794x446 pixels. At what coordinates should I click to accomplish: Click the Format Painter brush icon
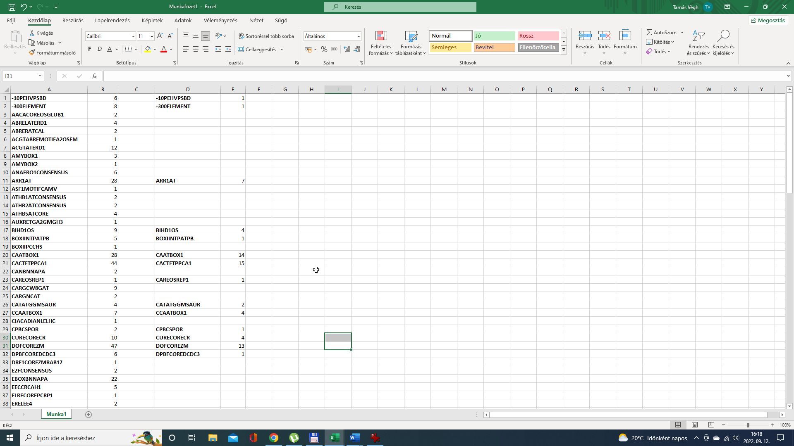32,53
